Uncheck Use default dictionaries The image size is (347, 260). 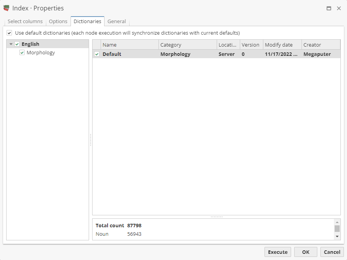(x=9, y=33)
